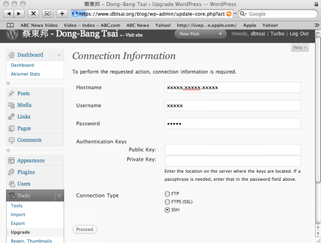
Task: Click the Plugins plug icon
Action: pos(11,172)
